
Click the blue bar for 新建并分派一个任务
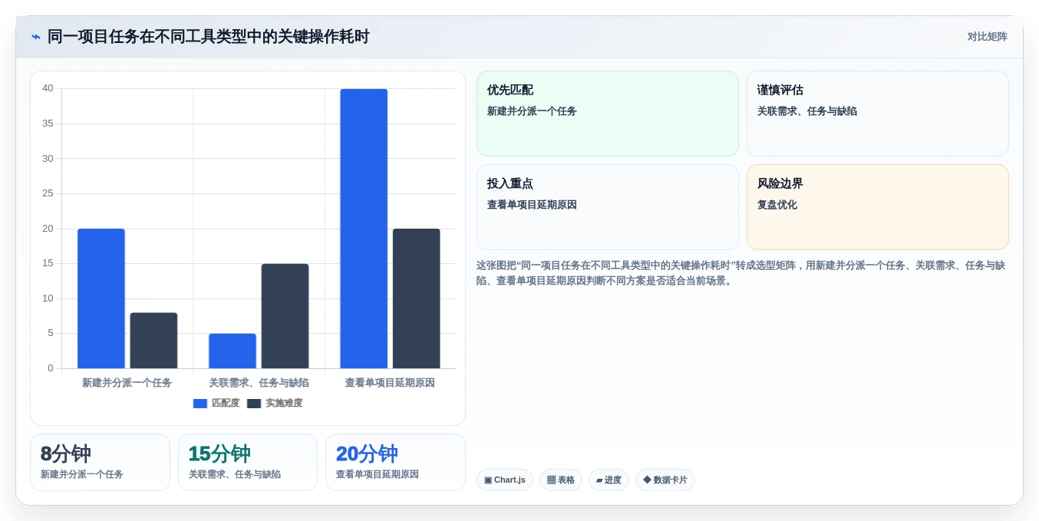[101, 298]
